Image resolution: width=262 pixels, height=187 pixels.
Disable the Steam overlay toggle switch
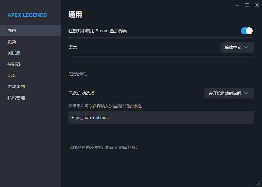click(246, 31)
